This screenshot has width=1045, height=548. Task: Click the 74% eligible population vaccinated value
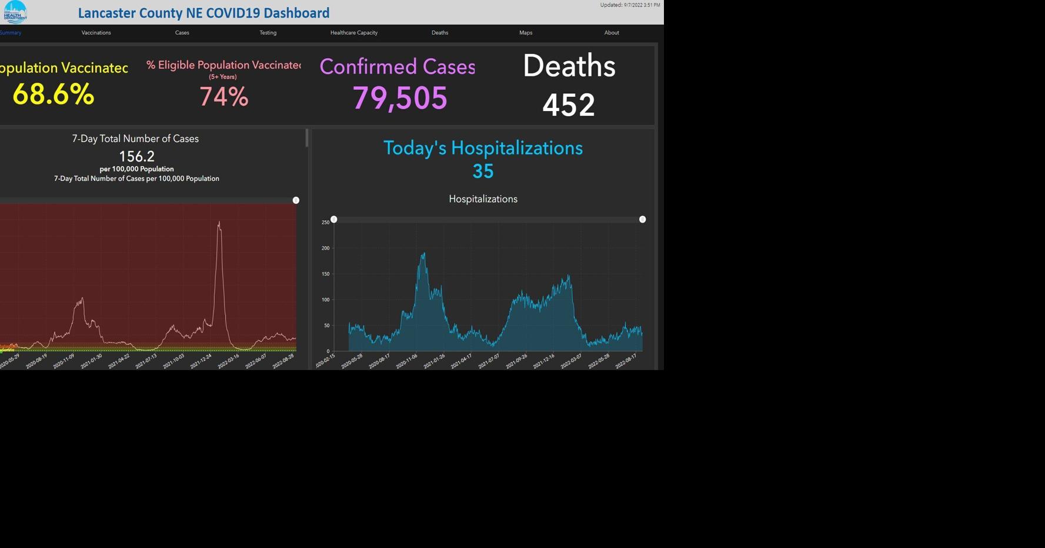223,97
